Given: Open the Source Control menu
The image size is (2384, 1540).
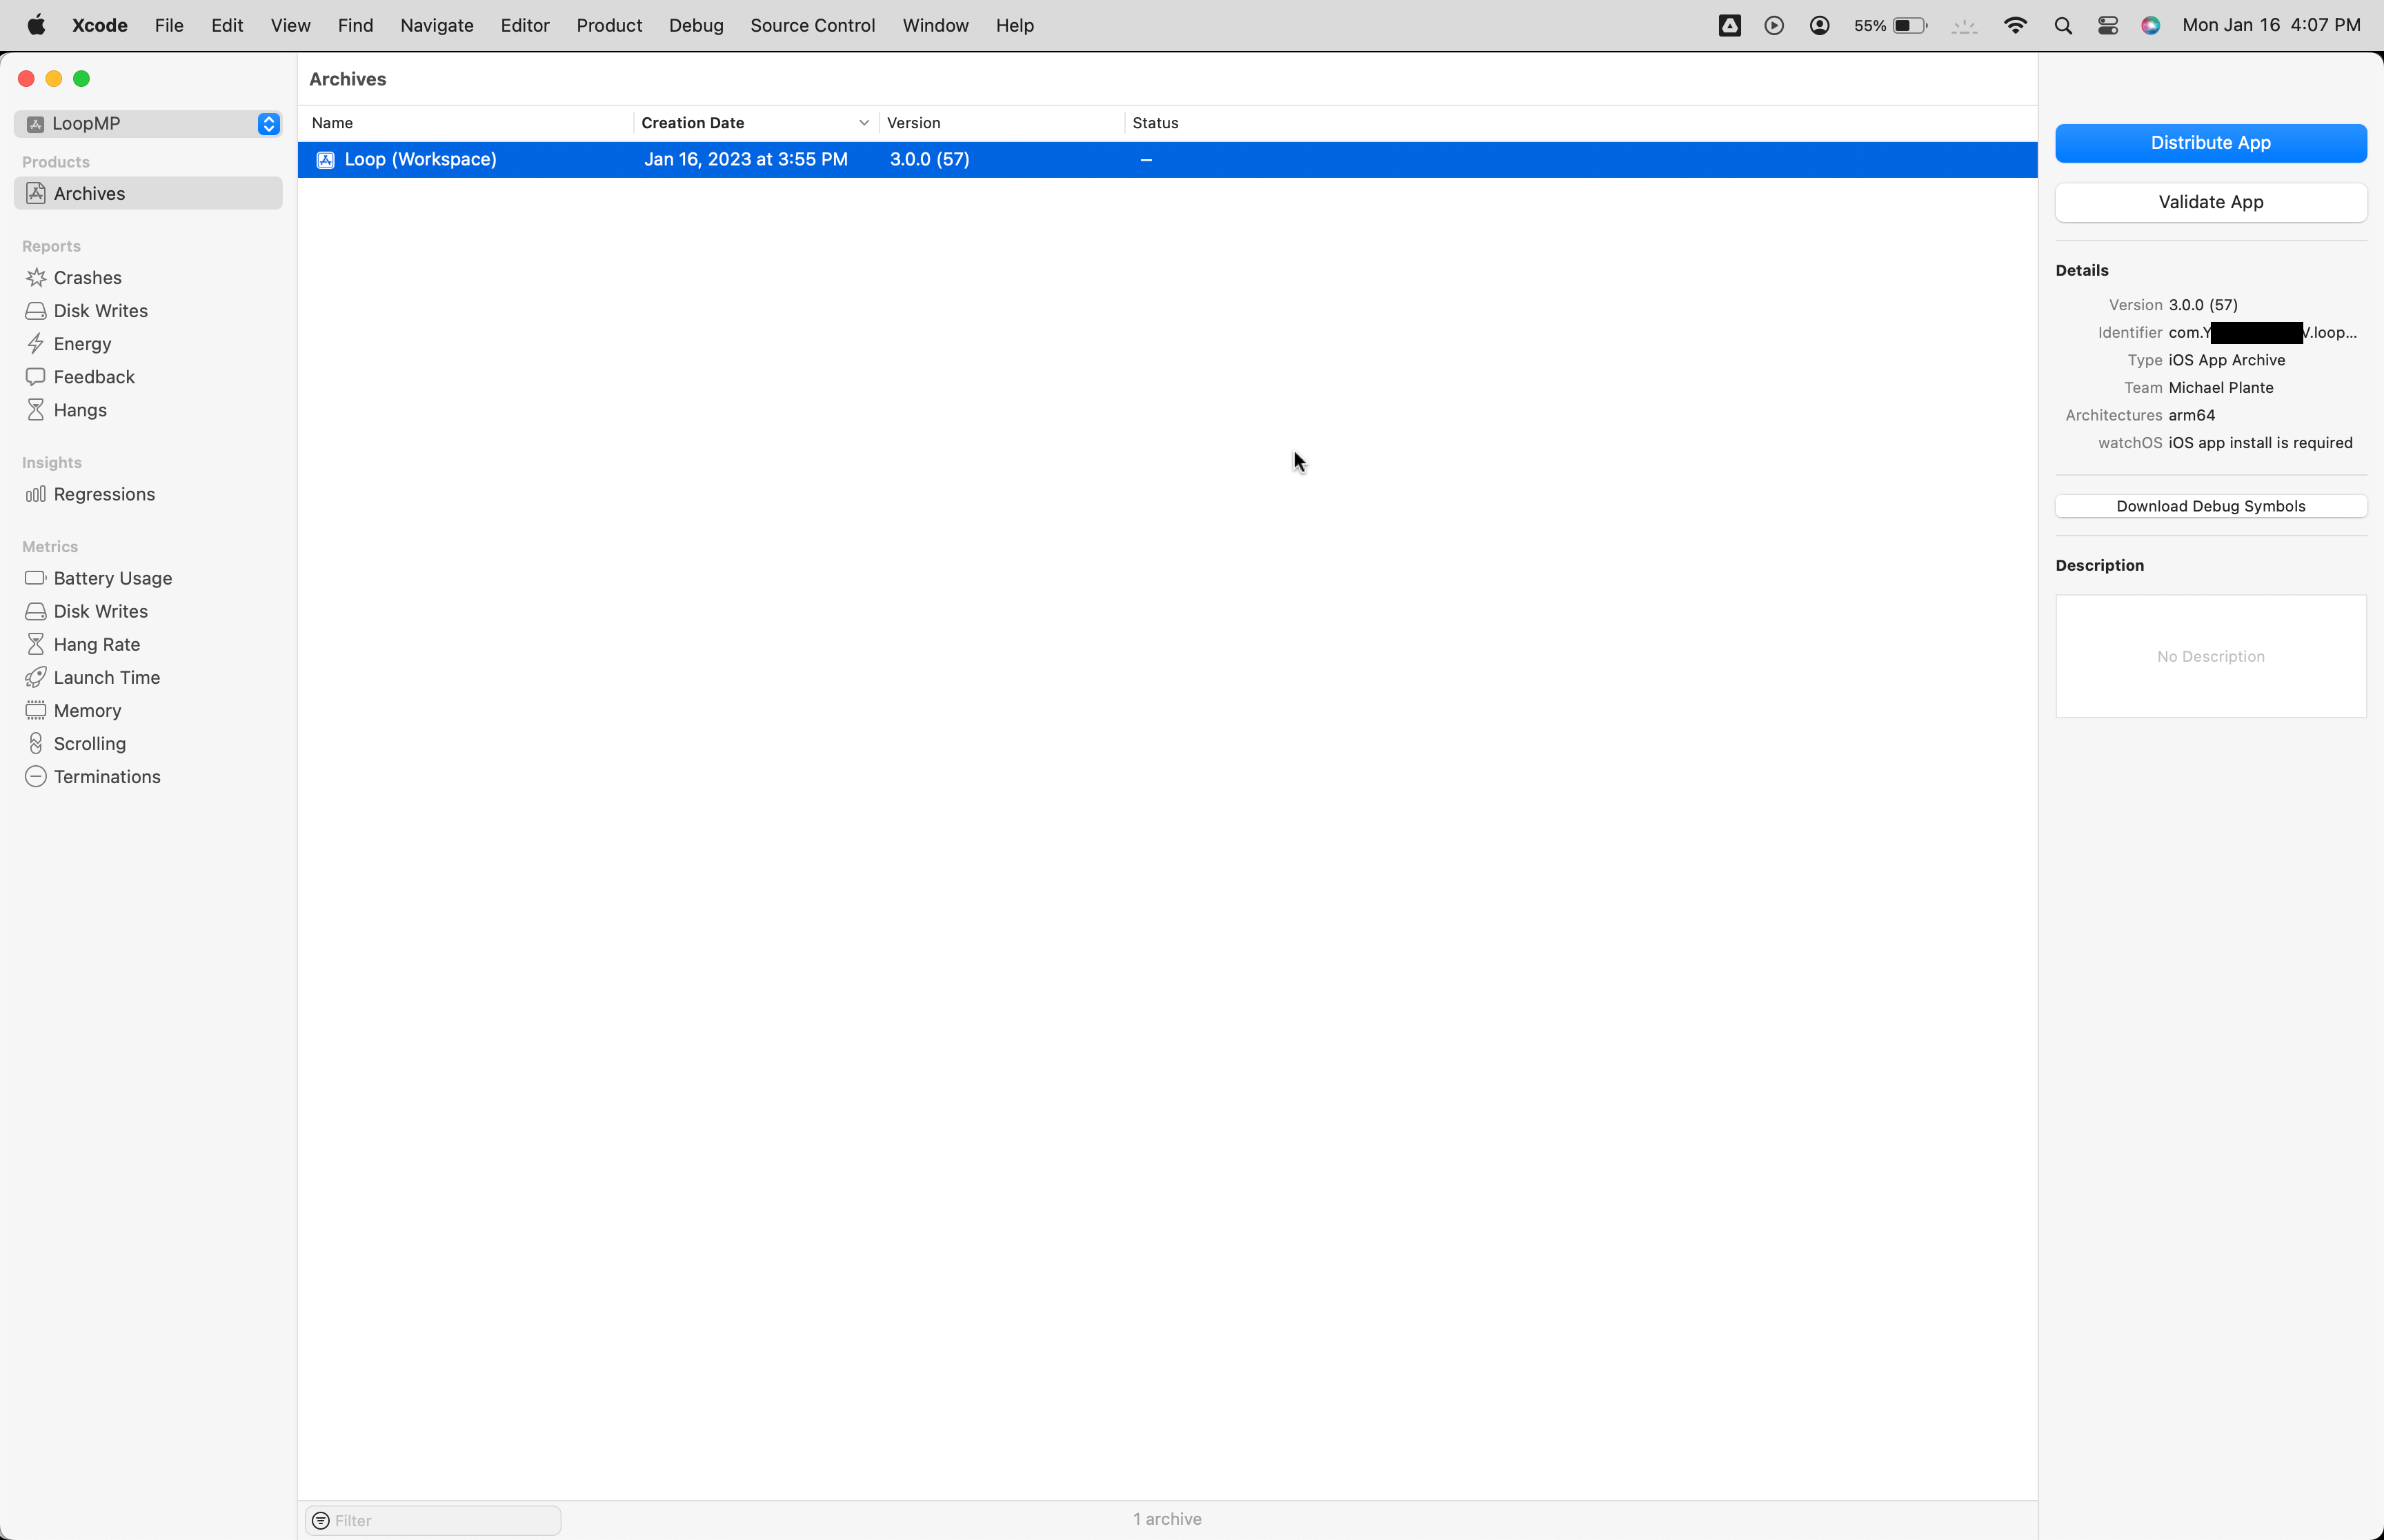Looking at the screenshot, I should click(813, 25).
